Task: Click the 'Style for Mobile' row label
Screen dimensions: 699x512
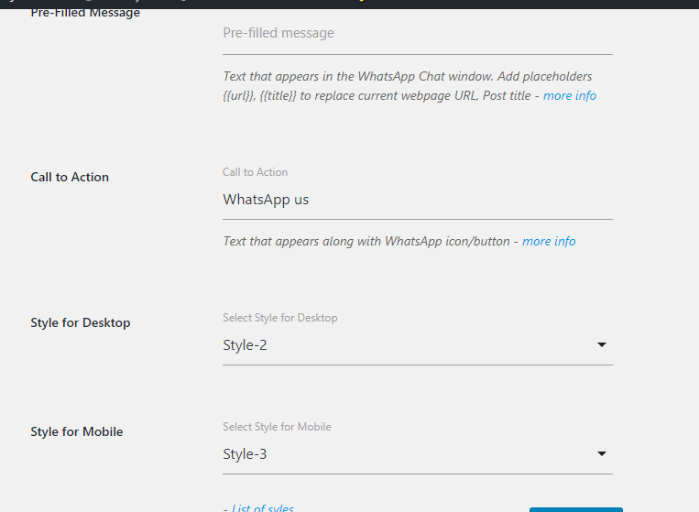Action: 77,431
